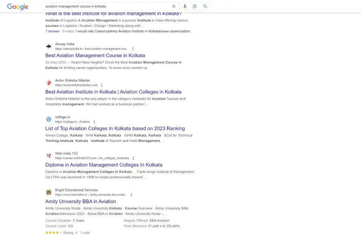Open Google Lens image search
The height and width of the screenshot is (235, 361).
pos(195,6)
